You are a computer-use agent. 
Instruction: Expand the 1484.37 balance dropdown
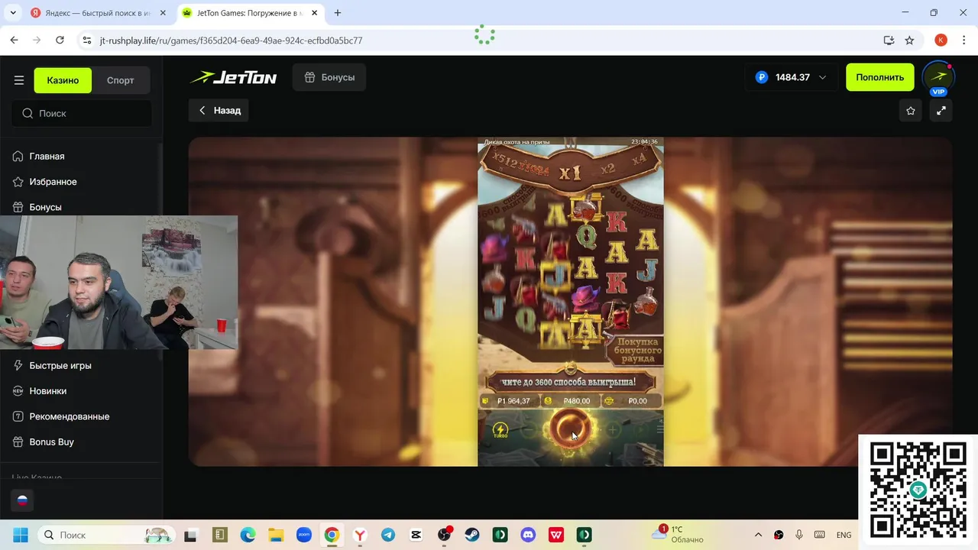coord(791,77)
